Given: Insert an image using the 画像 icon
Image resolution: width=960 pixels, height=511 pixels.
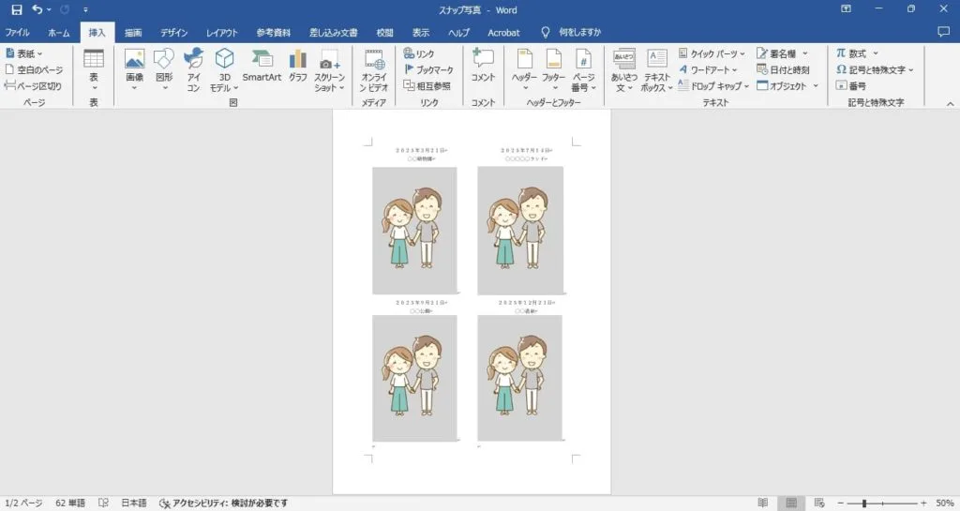Looking at the screenshot, I should (x=134, y=68).
